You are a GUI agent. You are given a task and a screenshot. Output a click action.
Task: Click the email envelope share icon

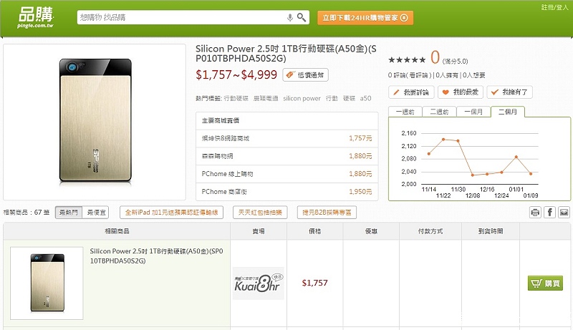[x=564, y=212]
